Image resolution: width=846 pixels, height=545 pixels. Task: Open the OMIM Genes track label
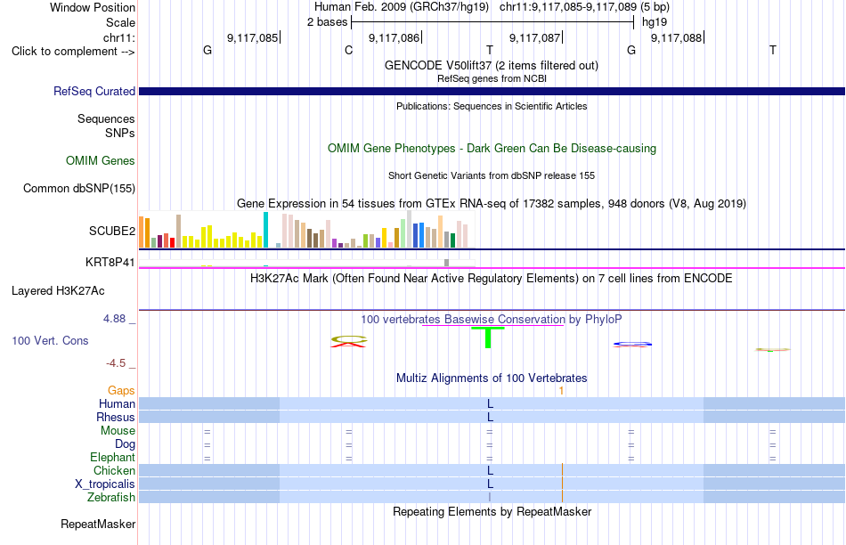click(101, 161)
